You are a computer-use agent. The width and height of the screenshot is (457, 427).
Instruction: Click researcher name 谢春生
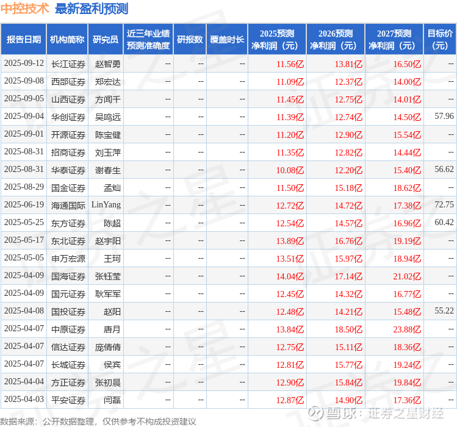pyautogui.click(x=108, y=170)
